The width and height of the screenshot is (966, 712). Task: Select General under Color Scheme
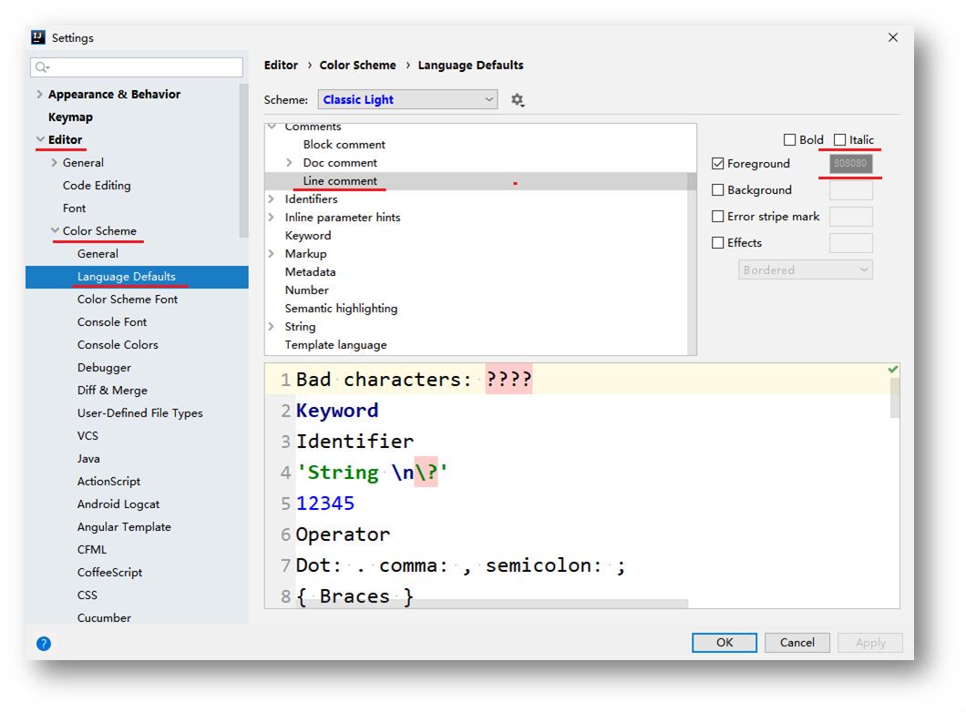pos(98,253)
